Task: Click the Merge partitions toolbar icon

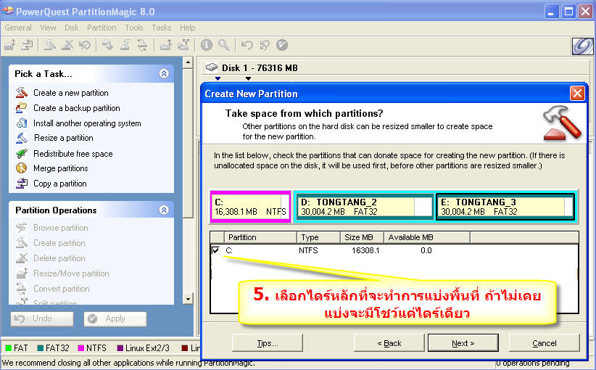Action: (x=166, y=45)
